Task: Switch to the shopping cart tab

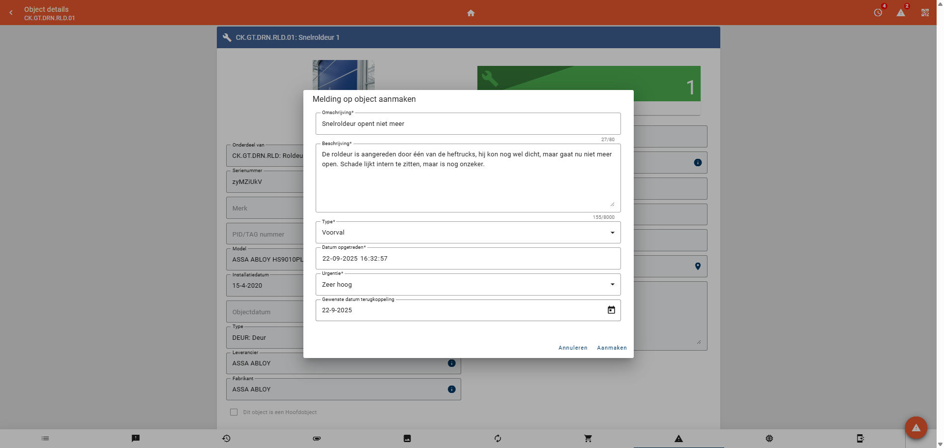Action: click(588, 438)
